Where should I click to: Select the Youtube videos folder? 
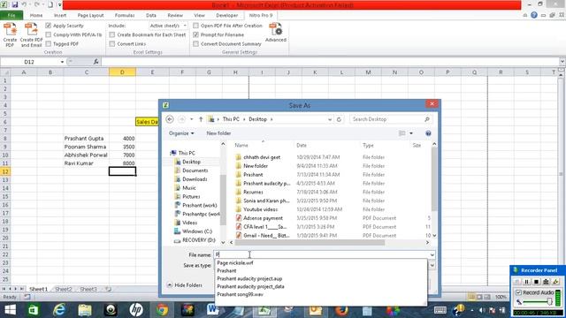(x=260, y=209)
